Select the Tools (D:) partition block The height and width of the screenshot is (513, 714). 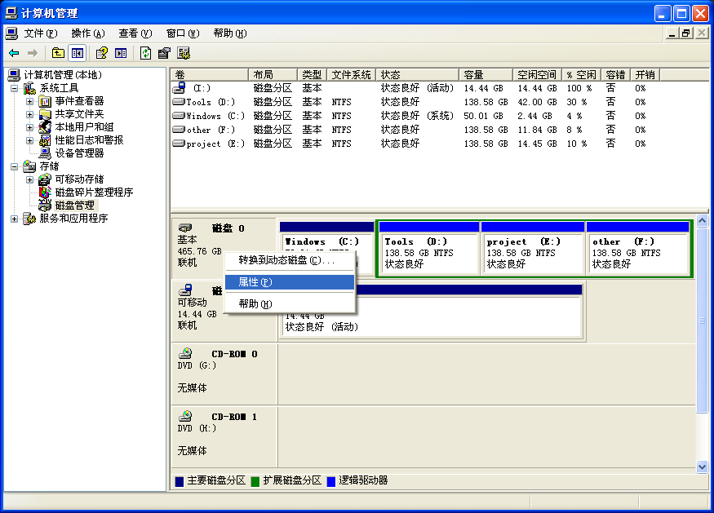tap(428, 248)
